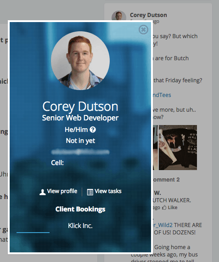Click the Comment 2 label under the photo
Screen dimensions: 219x262
(x=166, y=180)
